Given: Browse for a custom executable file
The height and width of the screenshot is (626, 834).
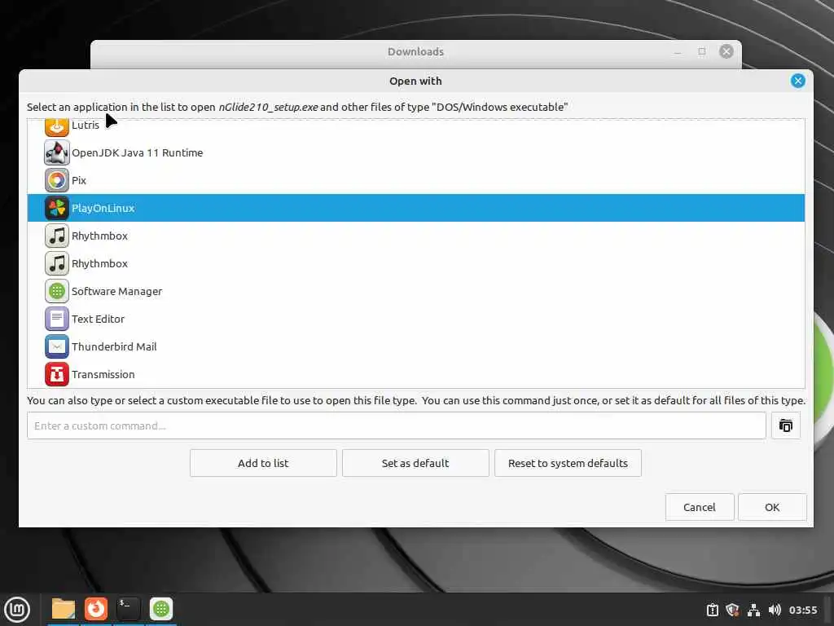Looking at the screenshot, I should coord(786,425).
